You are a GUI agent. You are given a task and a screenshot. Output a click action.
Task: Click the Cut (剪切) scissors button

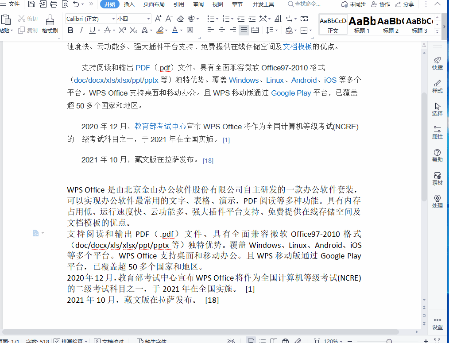point(28,19)
